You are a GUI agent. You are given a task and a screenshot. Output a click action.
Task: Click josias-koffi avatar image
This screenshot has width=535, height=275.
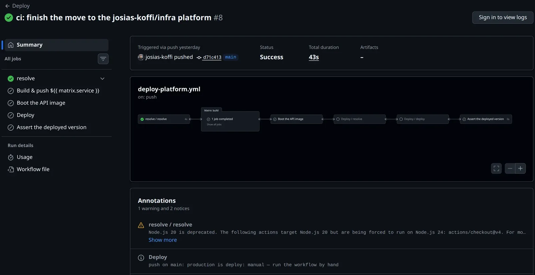pos(141,57)
